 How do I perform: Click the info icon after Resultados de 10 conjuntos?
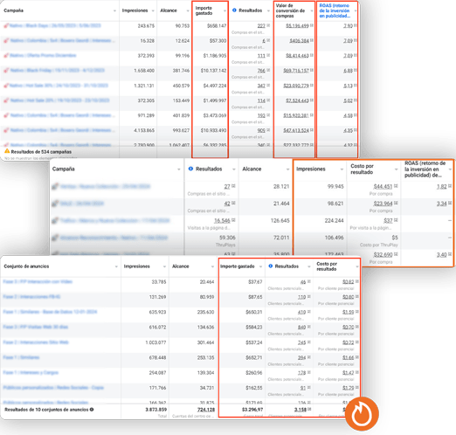point(92,410)
